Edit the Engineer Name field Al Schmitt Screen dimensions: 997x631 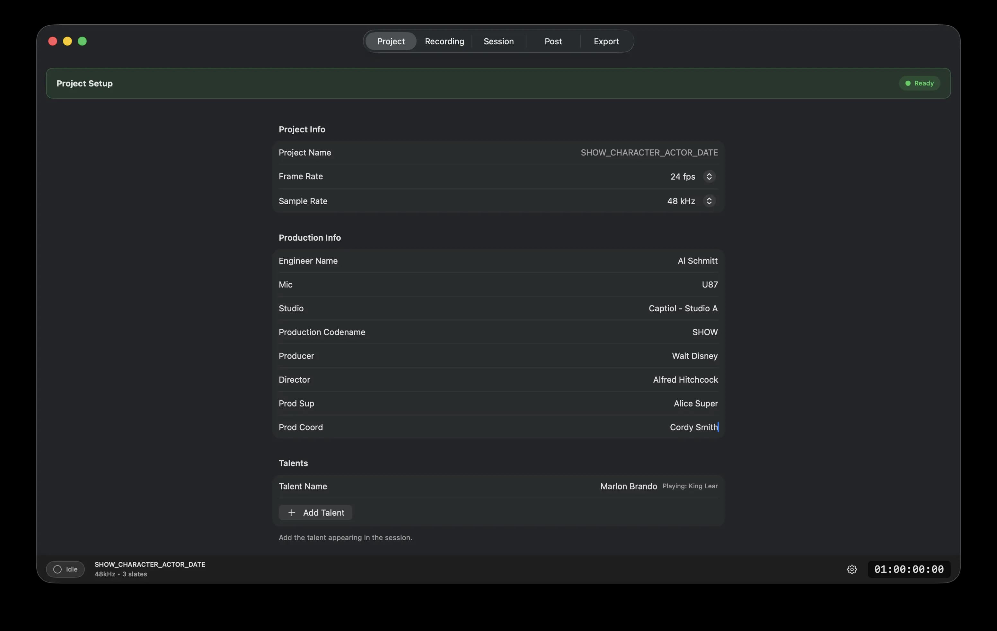click(697, 261)
